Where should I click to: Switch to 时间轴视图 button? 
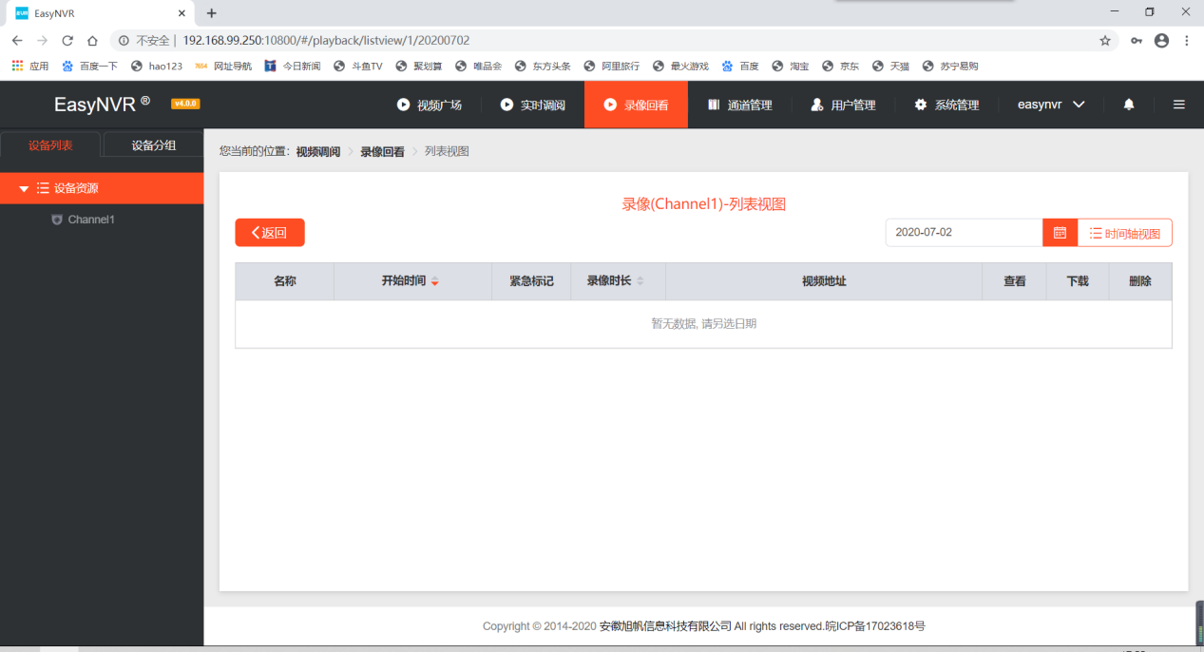pos(1125,233)
